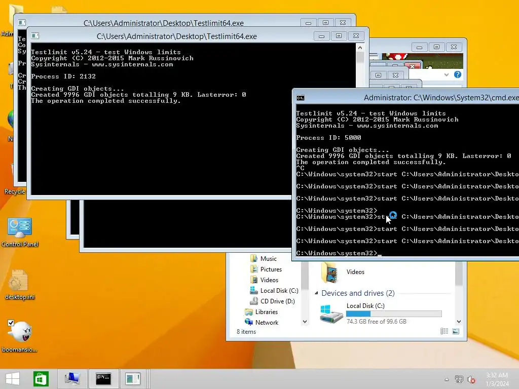Click the "8 items" status text

click(246, 331)
